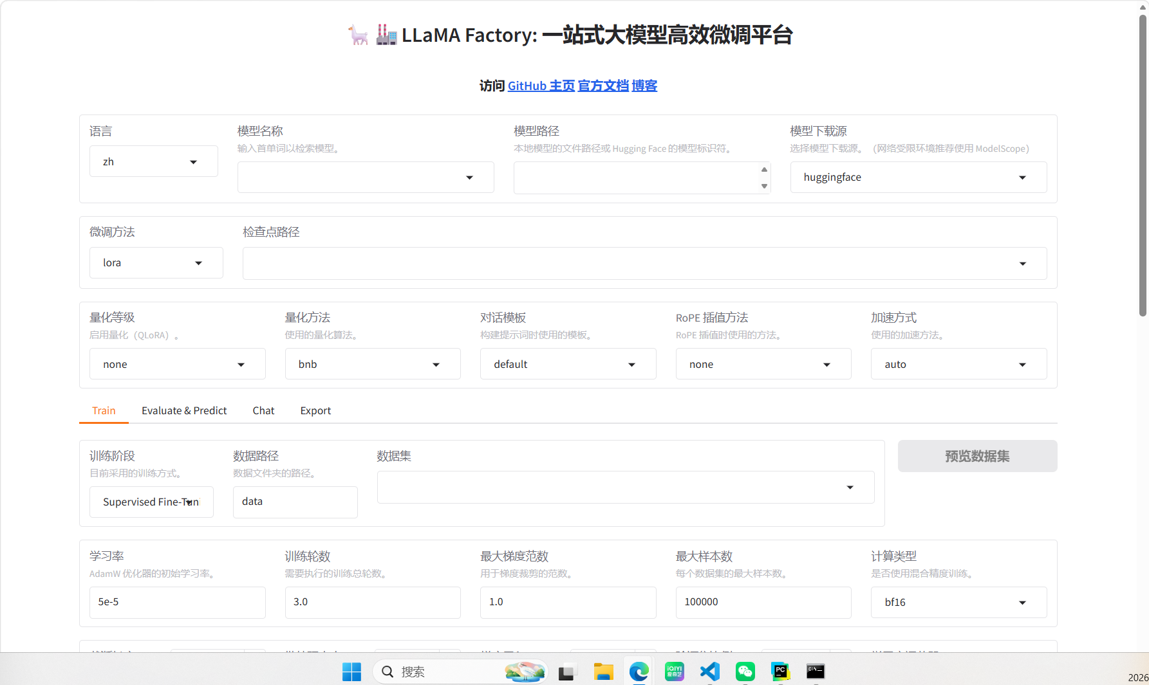
Task: Open the Windows Start menu
Action: pyautogui.click(x=351, y=671)
